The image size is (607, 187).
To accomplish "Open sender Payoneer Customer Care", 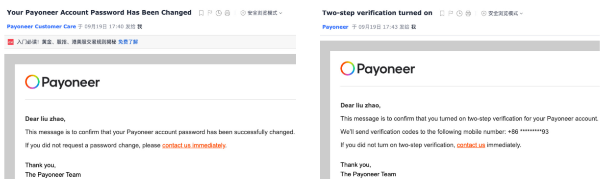I will [x=41, y=26].
